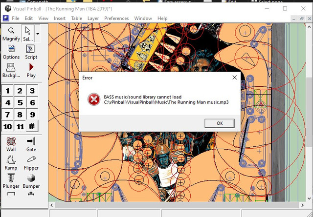The image size is (313, 217).
Task: Open the Table menu
Action: click(x=77, y=19)
